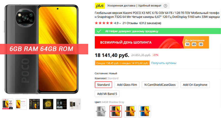Open the 21 Отзывы reviews link

(130, 23)
